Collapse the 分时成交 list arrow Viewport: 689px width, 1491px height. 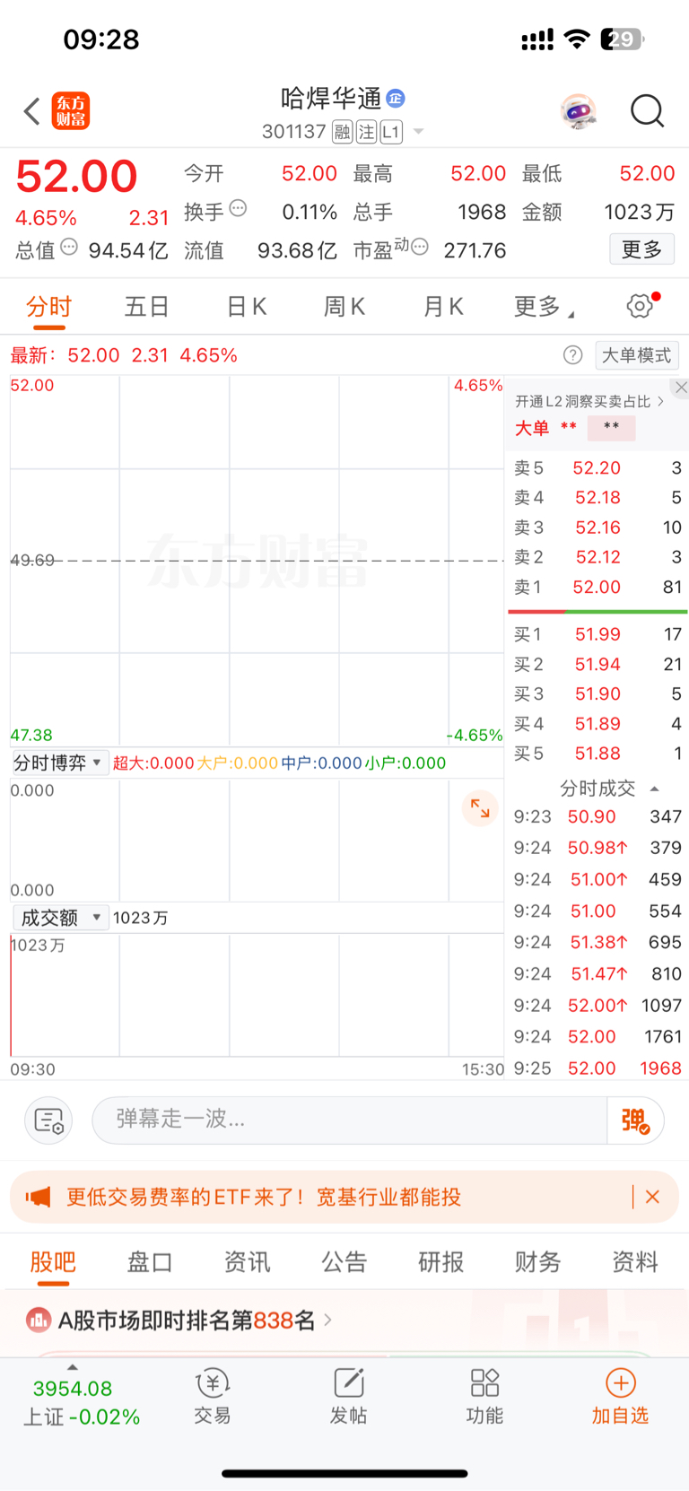[655, 789]
